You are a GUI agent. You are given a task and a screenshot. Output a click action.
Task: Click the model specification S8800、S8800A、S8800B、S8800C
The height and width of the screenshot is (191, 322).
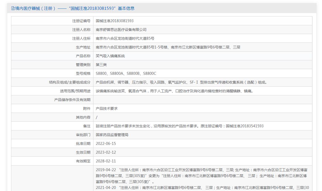pos(126,73)
